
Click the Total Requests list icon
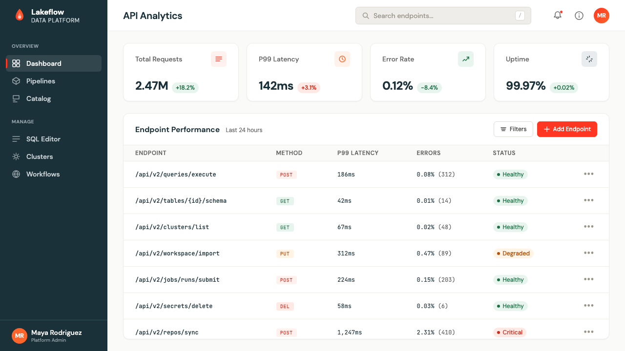[219, 59]
